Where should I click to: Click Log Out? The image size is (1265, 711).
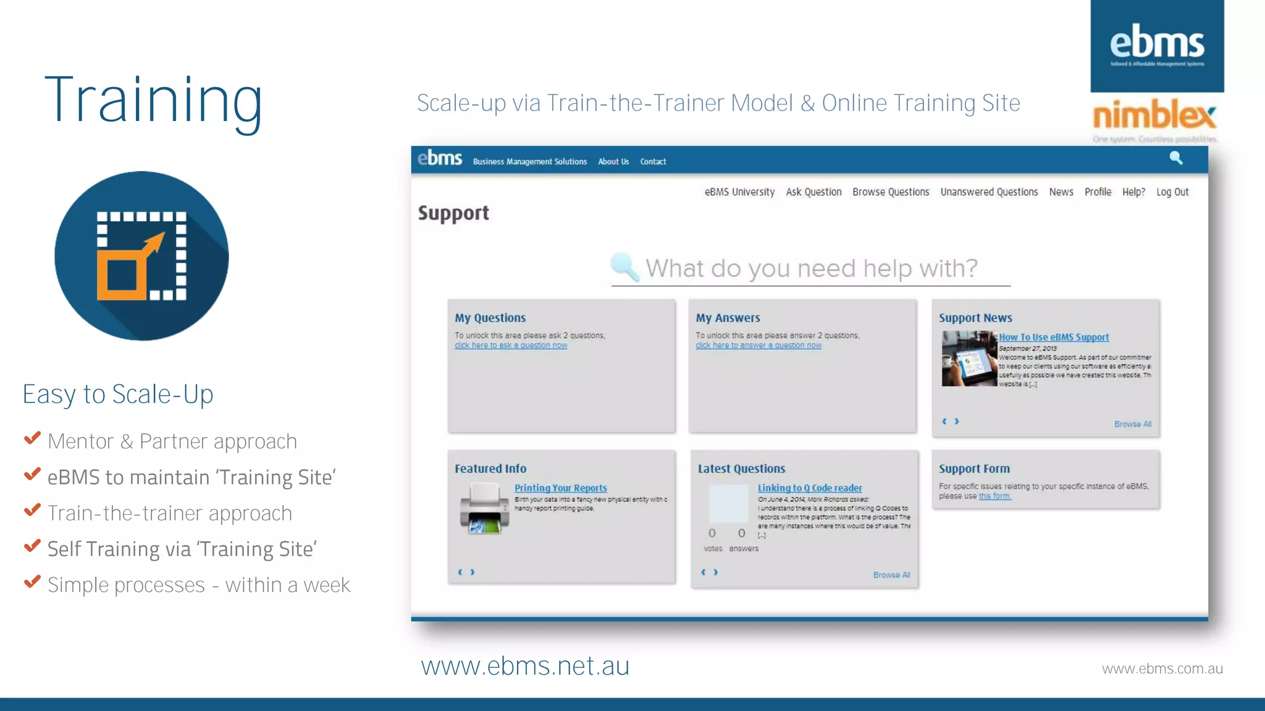1172,192
